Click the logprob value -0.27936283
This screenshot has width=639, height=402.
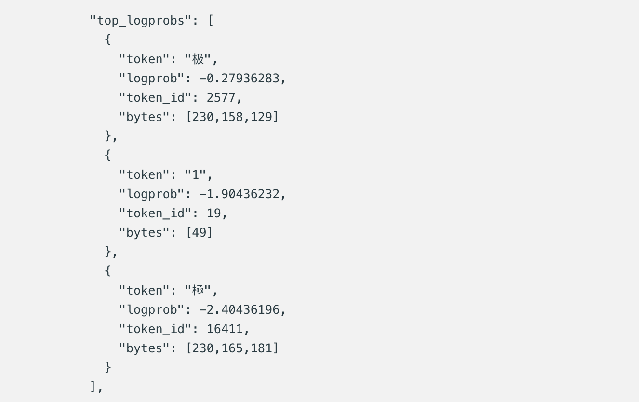click(x=240, y=78)
